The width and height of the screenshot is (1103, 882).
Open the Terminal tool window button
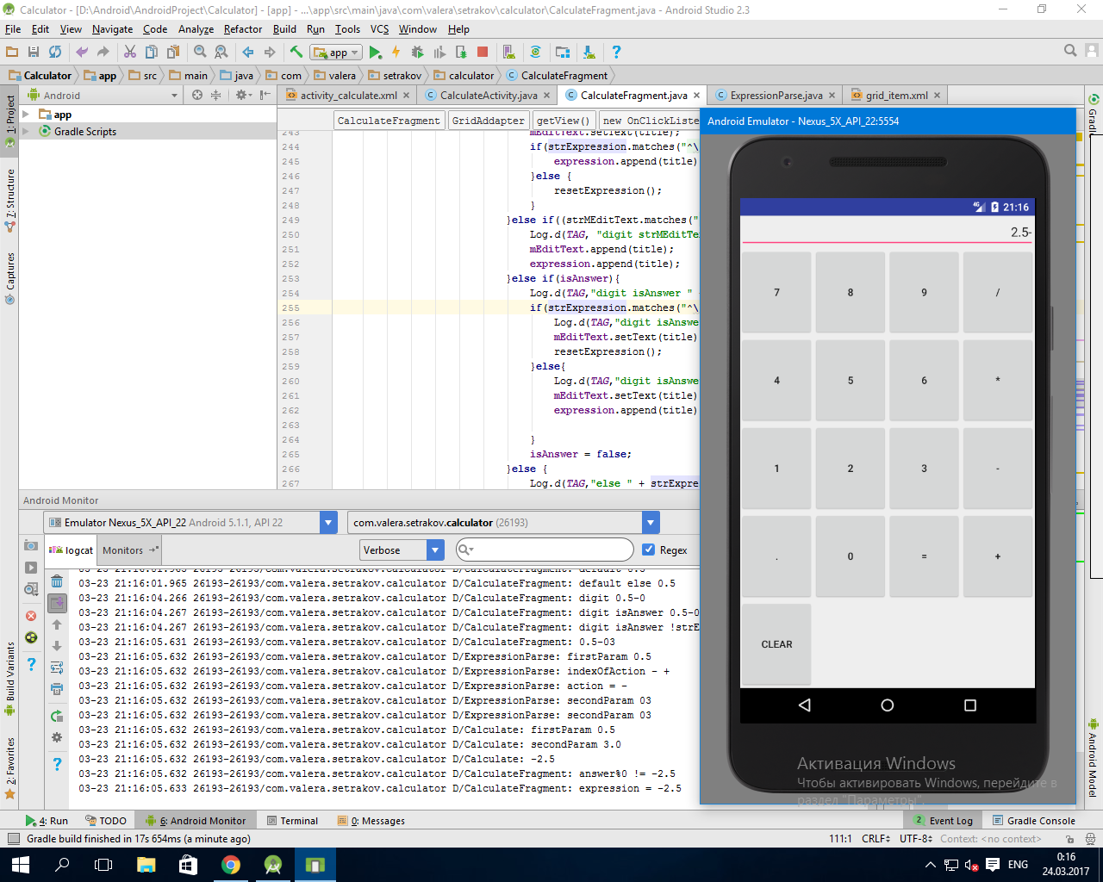coord(293,820)
